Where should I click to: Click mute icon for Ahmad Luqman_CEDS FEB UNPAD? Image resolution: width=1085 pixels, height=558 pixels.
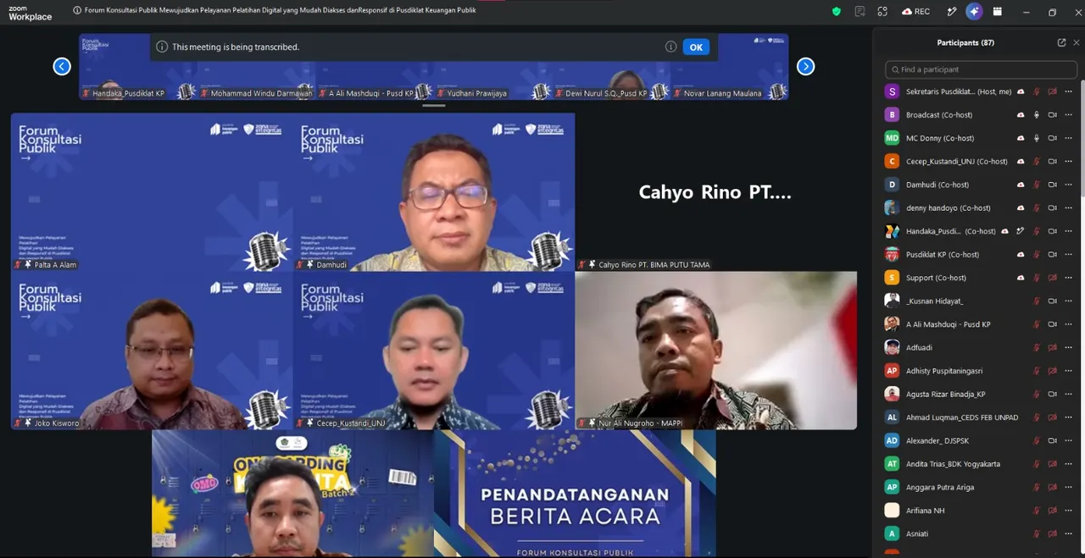1036,417
